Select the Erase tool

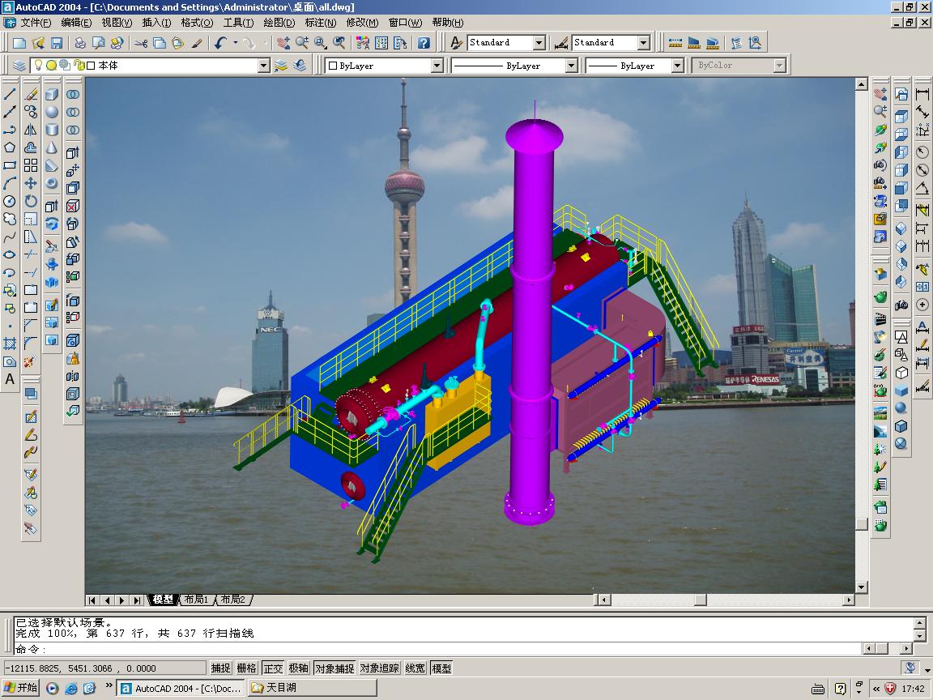(31, 94)
